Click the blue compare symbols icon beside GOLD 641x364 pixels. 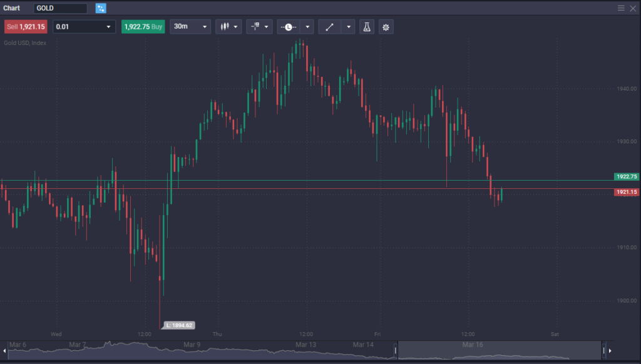(x=100, y=8)
